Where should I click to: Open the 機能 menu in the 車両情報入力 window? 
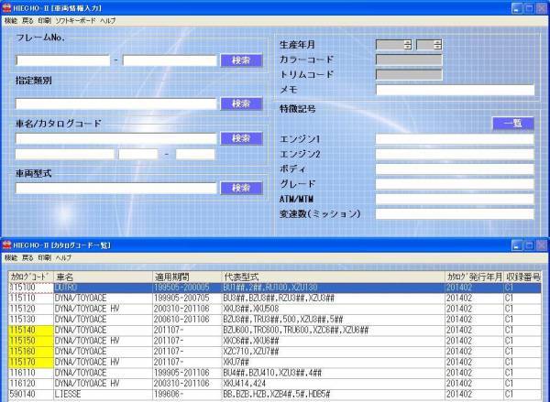coord(11,21)
